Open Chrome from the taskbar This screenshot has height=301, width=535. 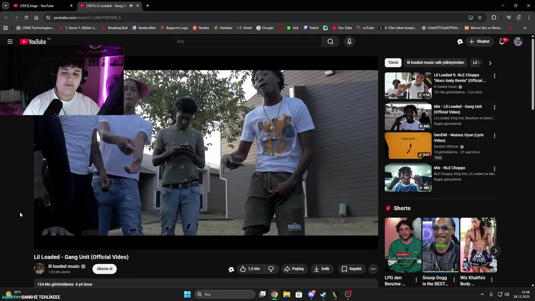pyautogui.click(x=274, y=294)
